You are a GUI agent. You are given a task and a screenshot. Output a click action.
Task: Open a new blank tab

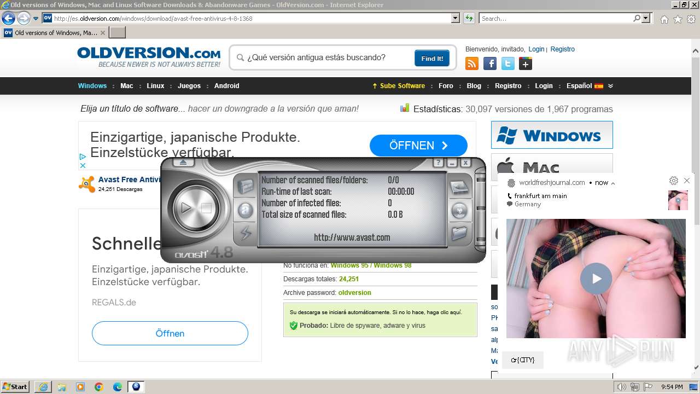118,33
